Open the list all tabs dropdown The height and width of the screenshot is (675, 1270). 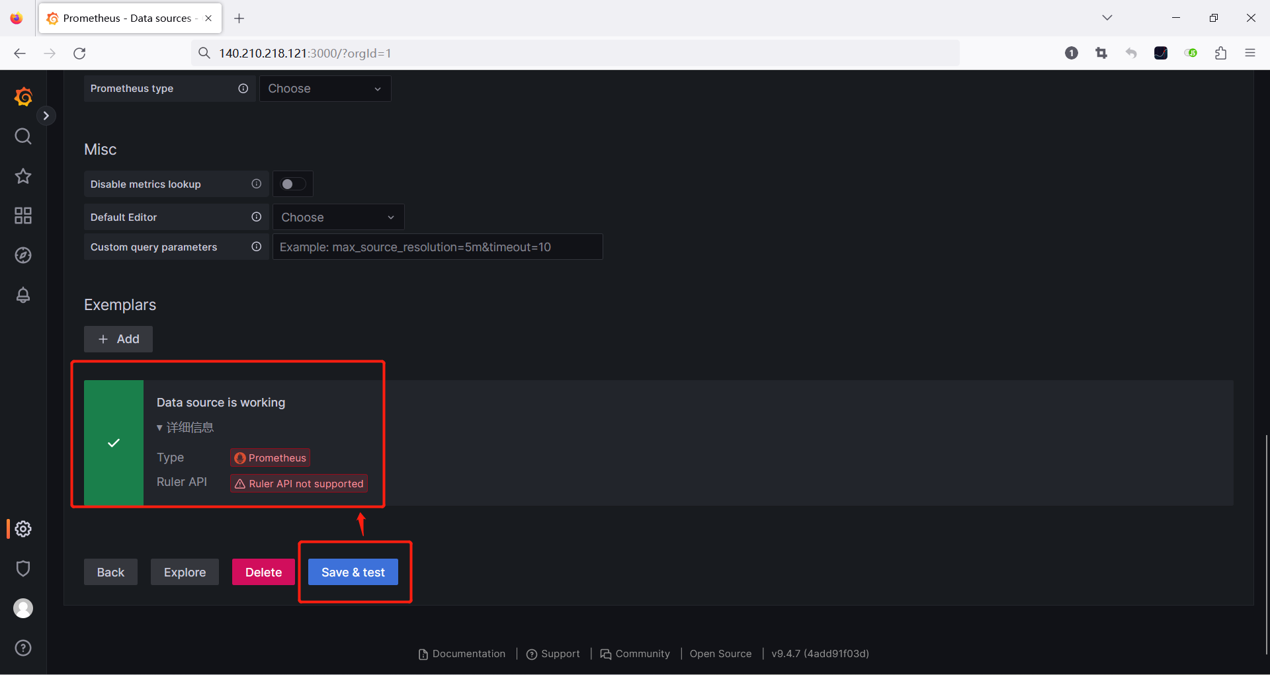pos(1107,18)
